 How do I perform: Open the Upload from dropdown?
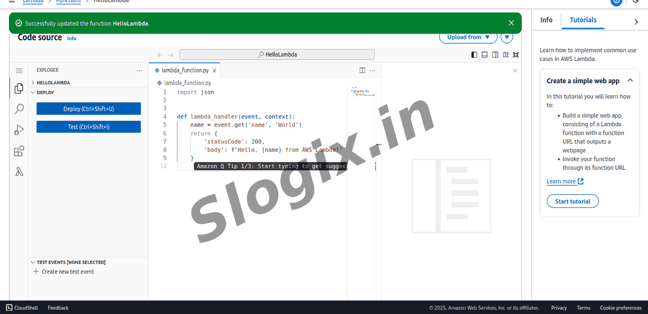coord(468,37)
